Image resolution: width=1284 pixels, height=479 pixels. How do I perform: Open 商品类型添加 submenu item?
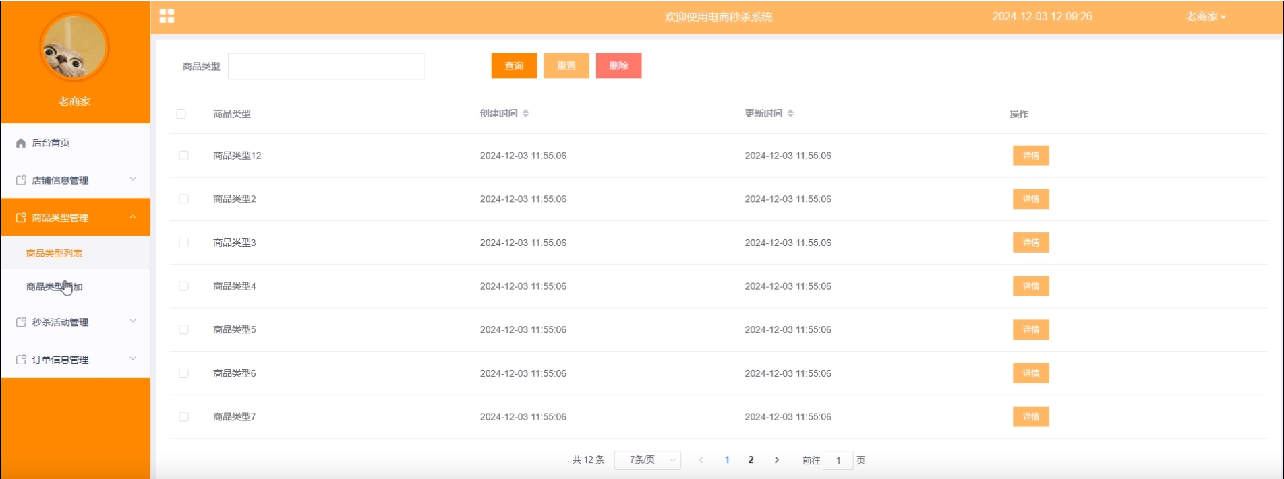(x=76, y=287)
